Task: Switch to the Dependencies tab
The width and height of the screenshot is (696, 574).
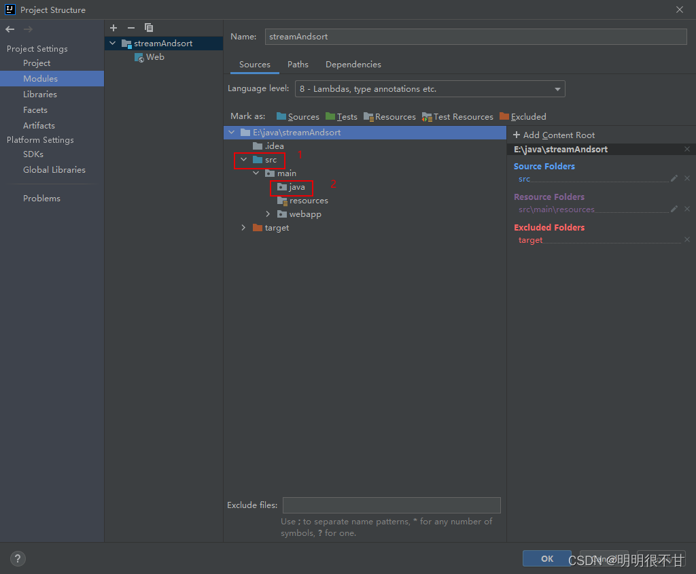Action: point(353,65)
